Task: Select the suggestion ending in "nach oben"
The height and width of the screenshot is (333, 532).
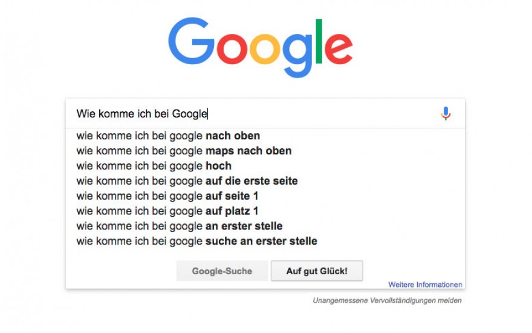Action: coord(168,136)
